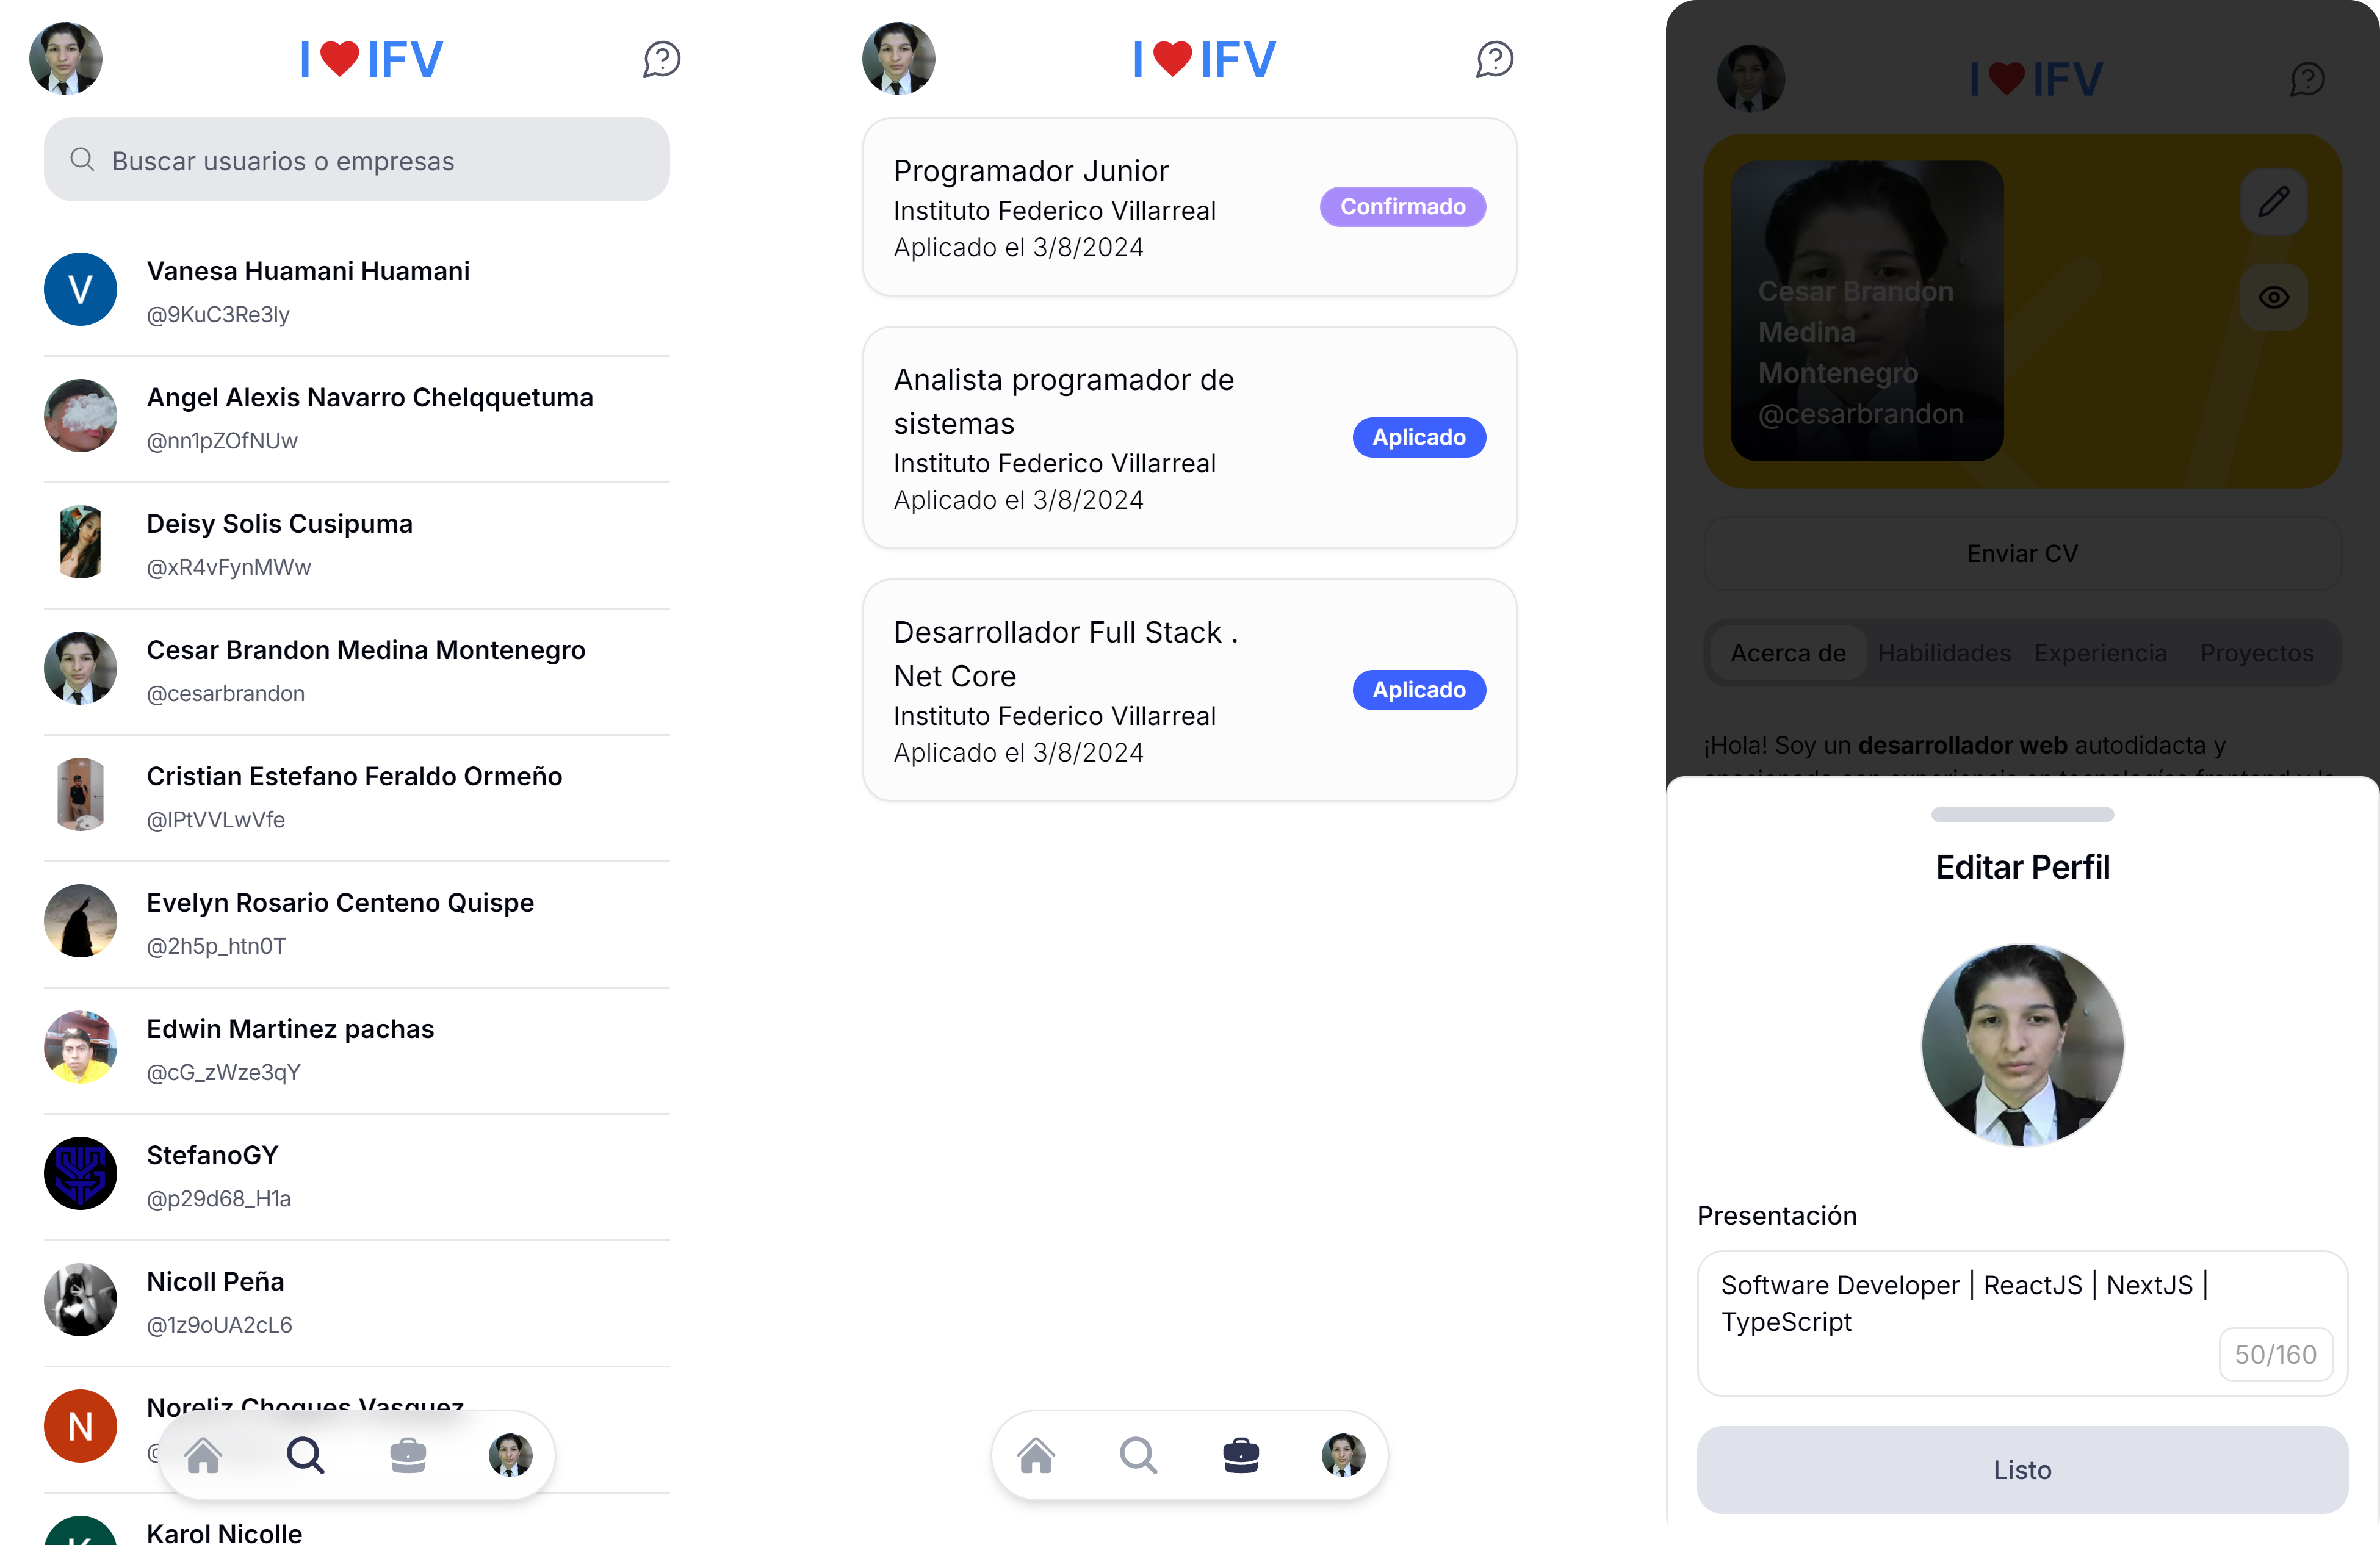Edit the Presentación text area
Image resolution: width=2380 pixels, height=1545 pixels.
(x=2022, y=1322)
